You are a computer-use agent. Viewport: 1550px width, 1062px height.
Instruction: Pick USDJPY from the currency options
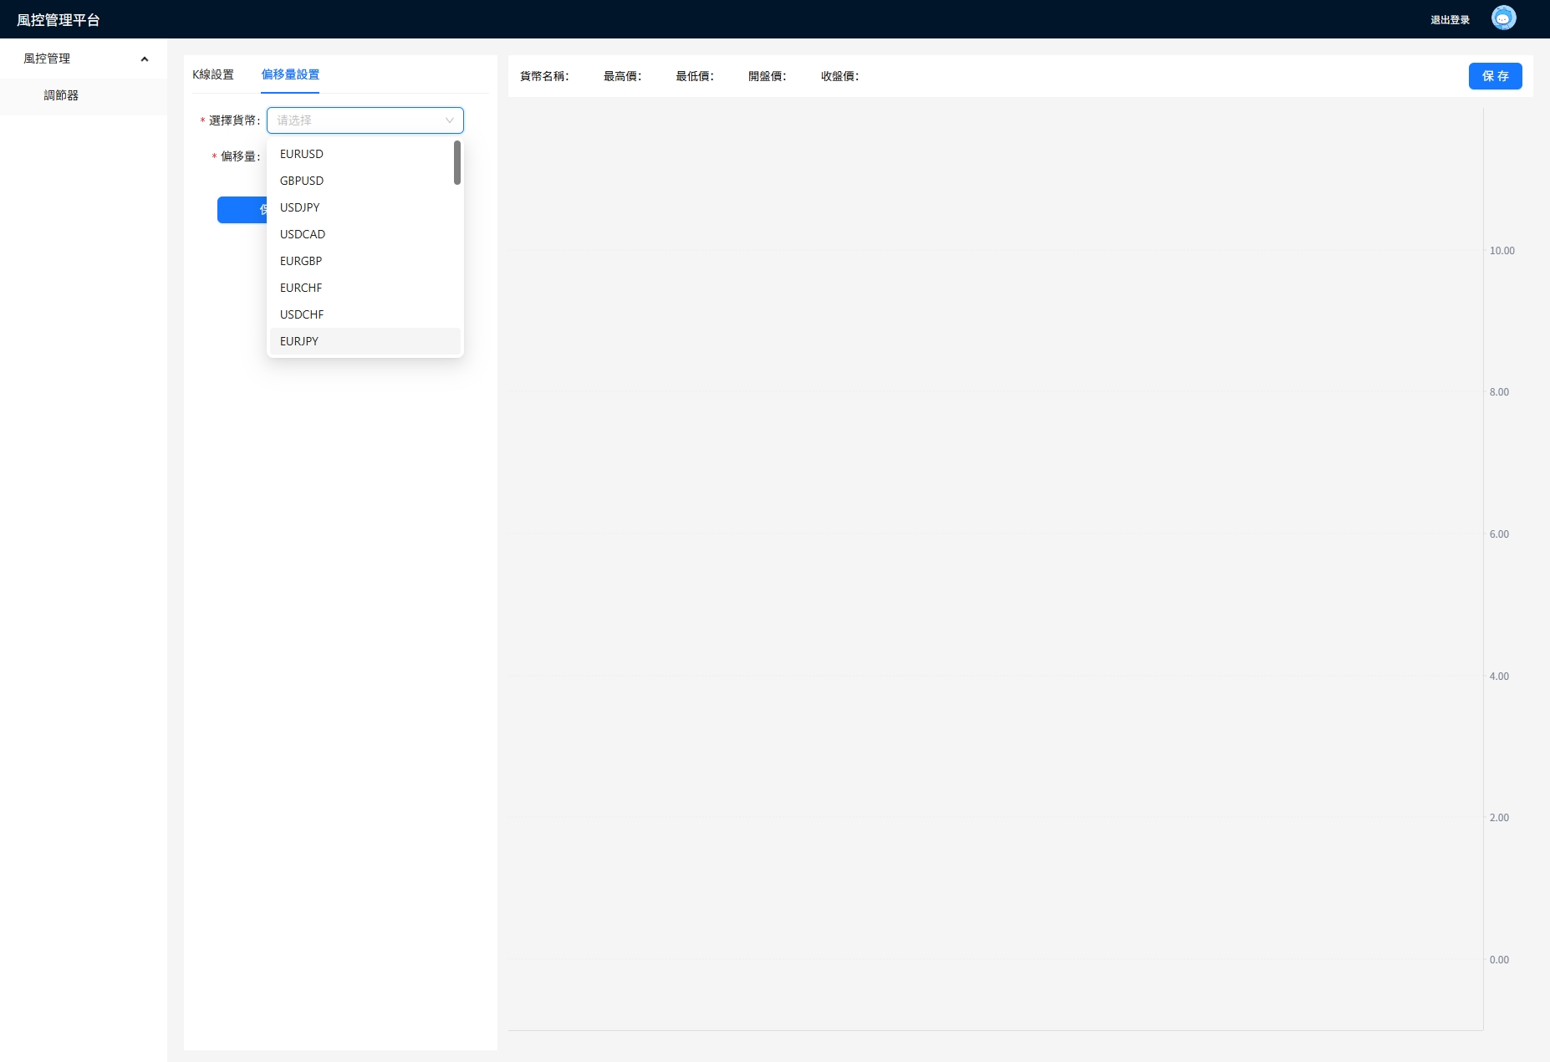point(300,207)
